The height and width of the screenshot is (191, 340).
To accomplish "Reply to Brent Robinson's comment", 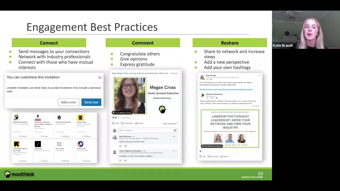I will point(125,146).
